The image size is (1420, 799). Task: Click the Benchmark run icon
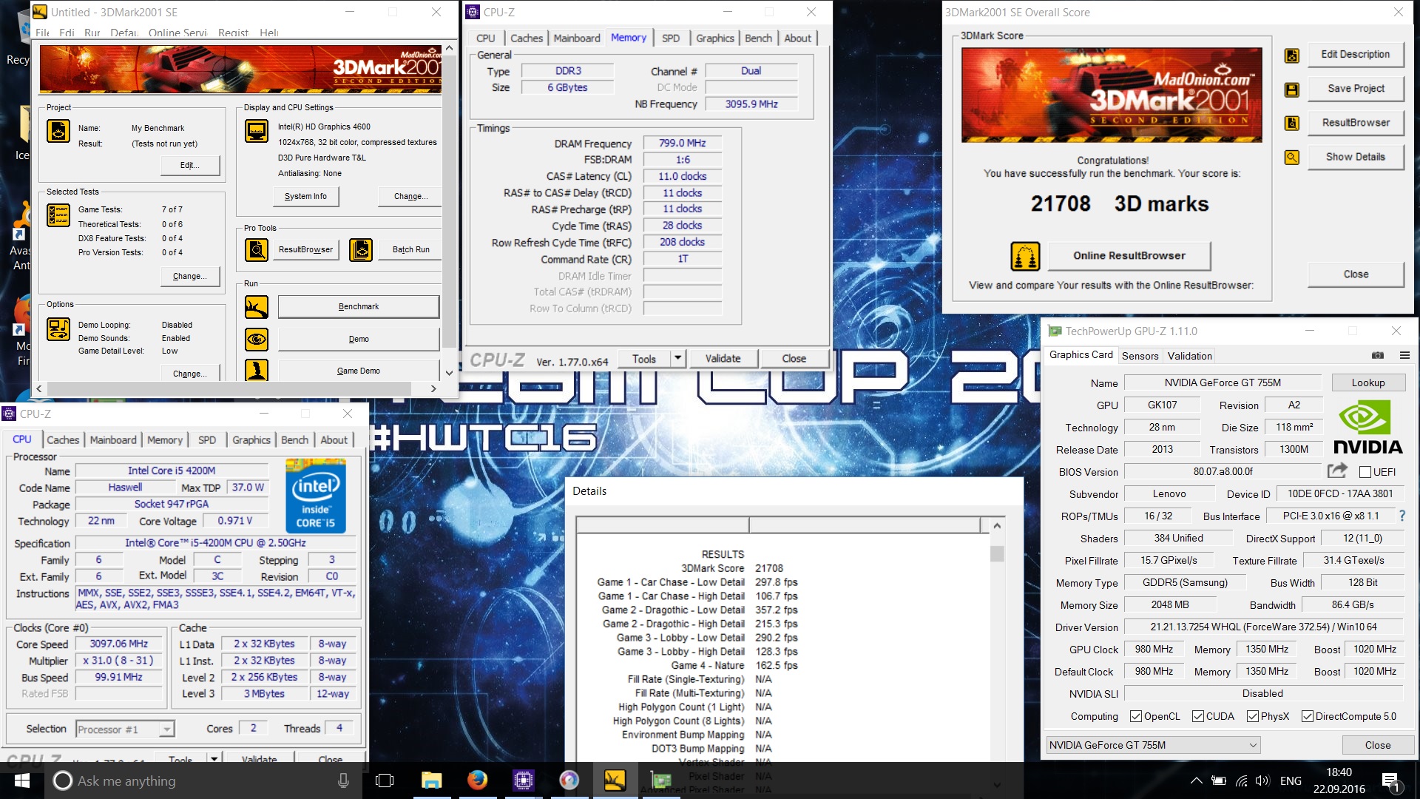tap(257, 307)
